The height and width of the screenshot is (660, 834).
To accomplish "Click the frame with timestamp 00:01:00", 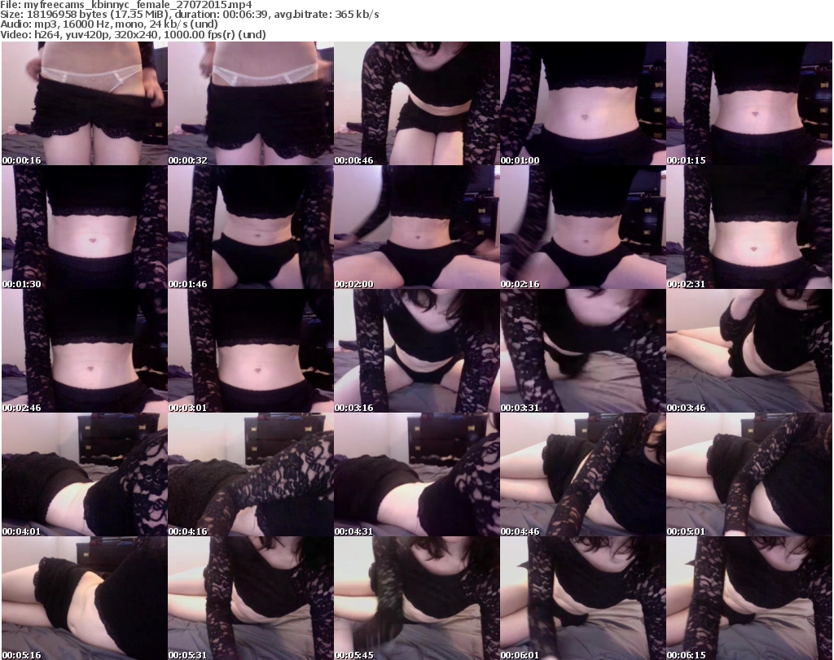I will pyautogui.click(x=583, y=103).
